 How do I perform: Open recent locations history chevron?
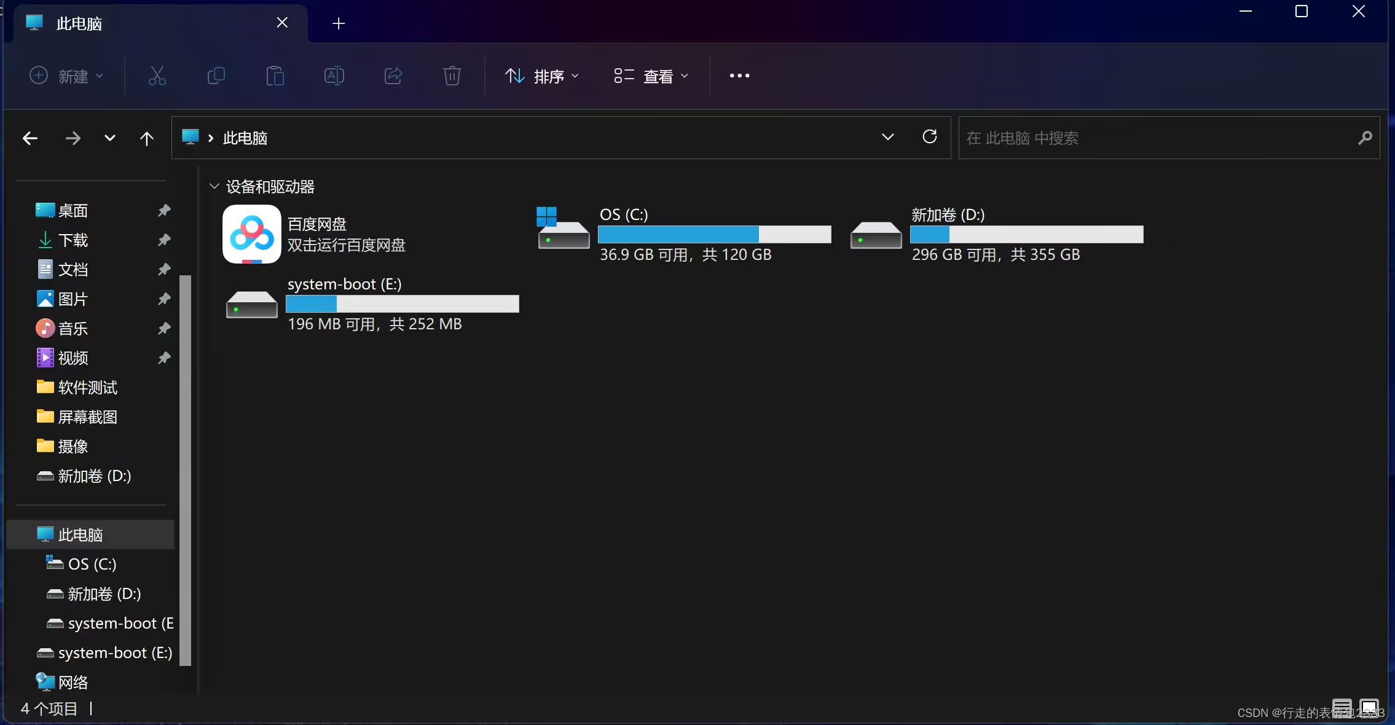click(109, 138)
